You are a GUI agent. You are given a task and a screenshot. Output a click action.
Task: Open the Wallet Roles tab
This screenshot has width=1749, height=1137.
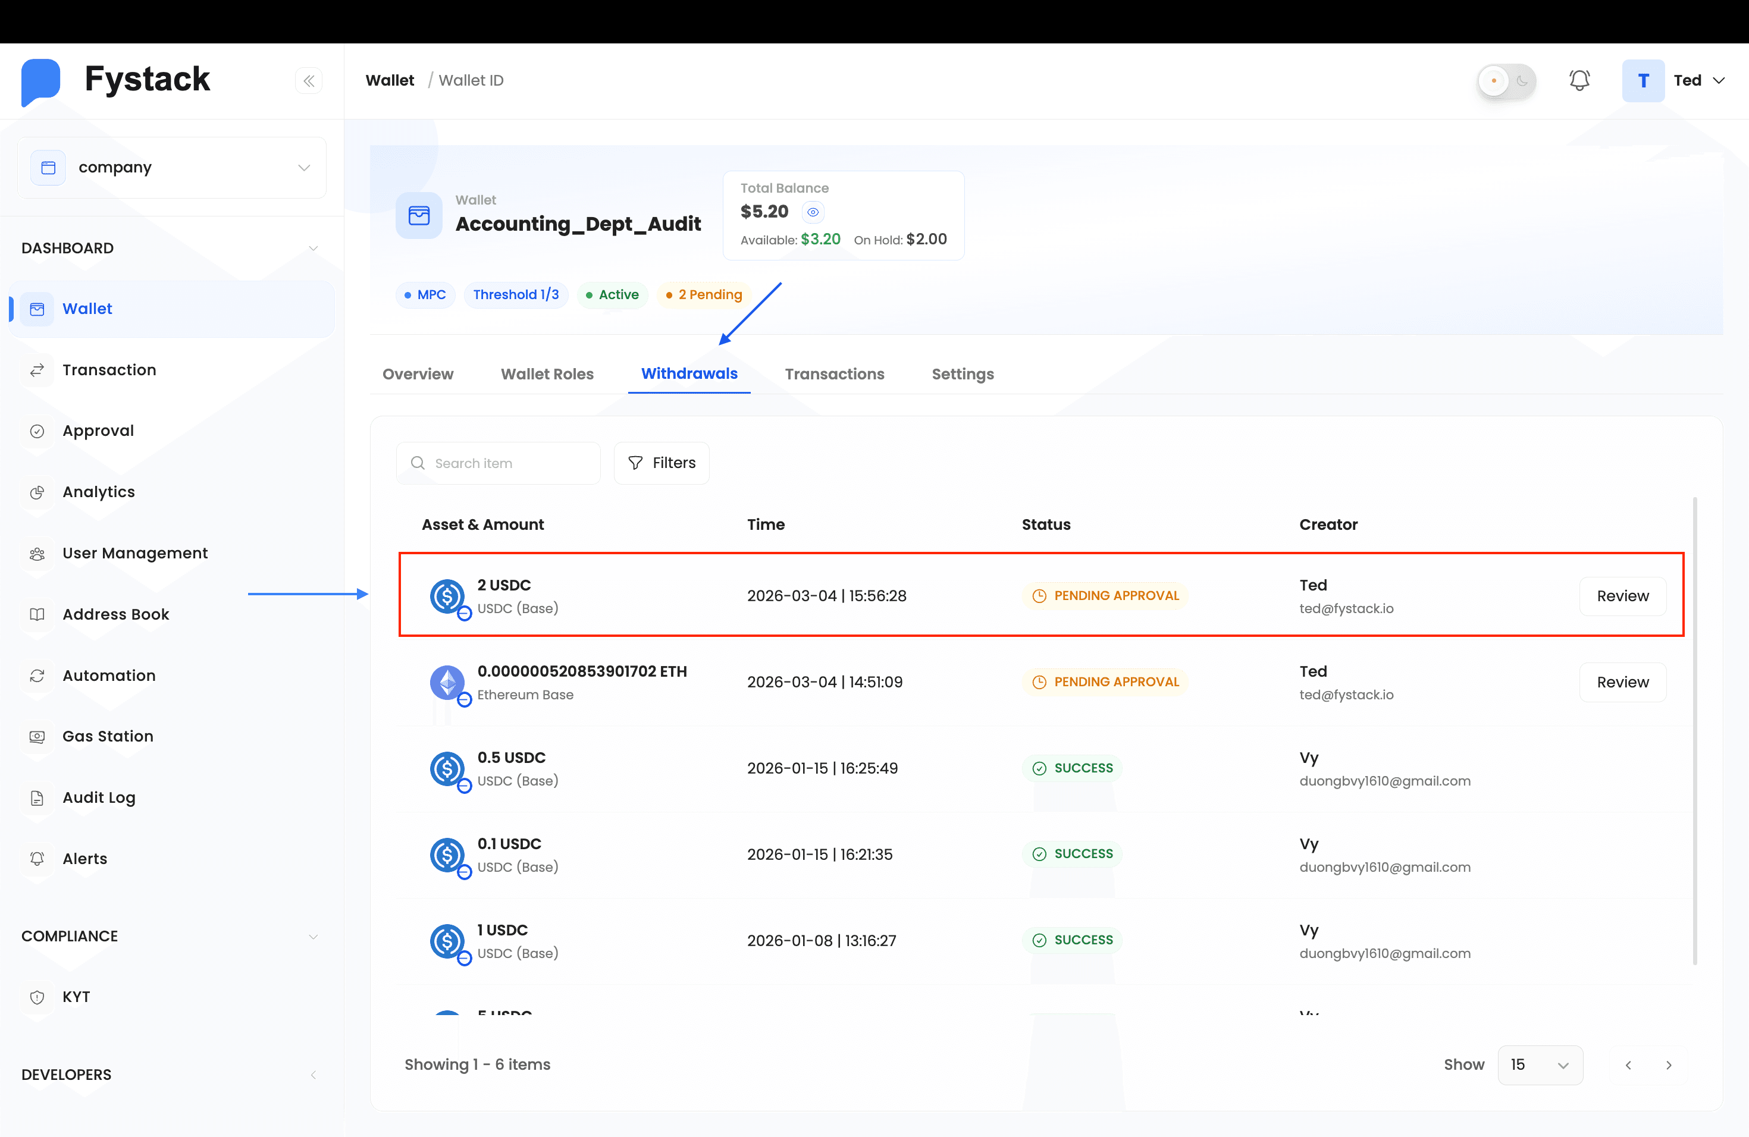pyautogui.click(x=547, y=374)
